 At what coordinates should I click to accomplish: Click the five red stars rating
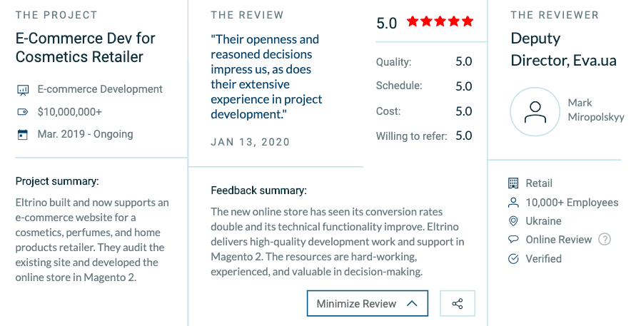pos(440,22)
